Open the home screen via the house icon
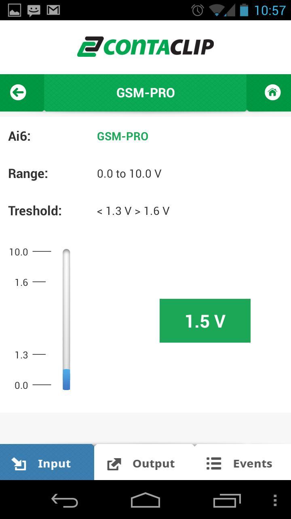 (272, 92)
